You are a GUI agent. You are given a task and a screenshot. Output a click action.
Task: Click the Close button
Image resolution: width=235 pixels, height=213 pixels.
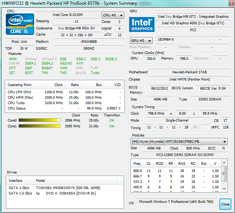click(226, 204)
